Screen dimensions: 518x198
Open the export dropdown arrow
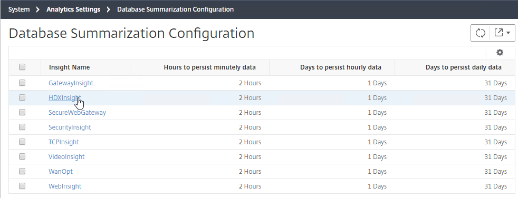click(508, 33)
